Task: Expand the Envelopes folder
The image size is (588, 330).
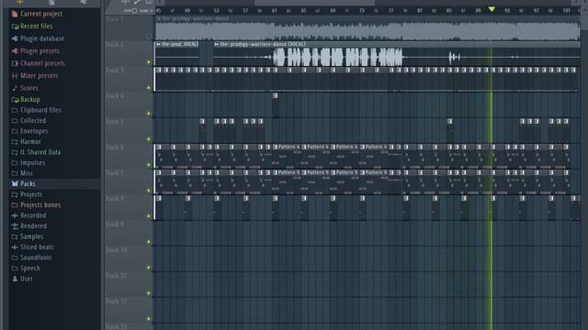Action: click(x=29, y=131)
